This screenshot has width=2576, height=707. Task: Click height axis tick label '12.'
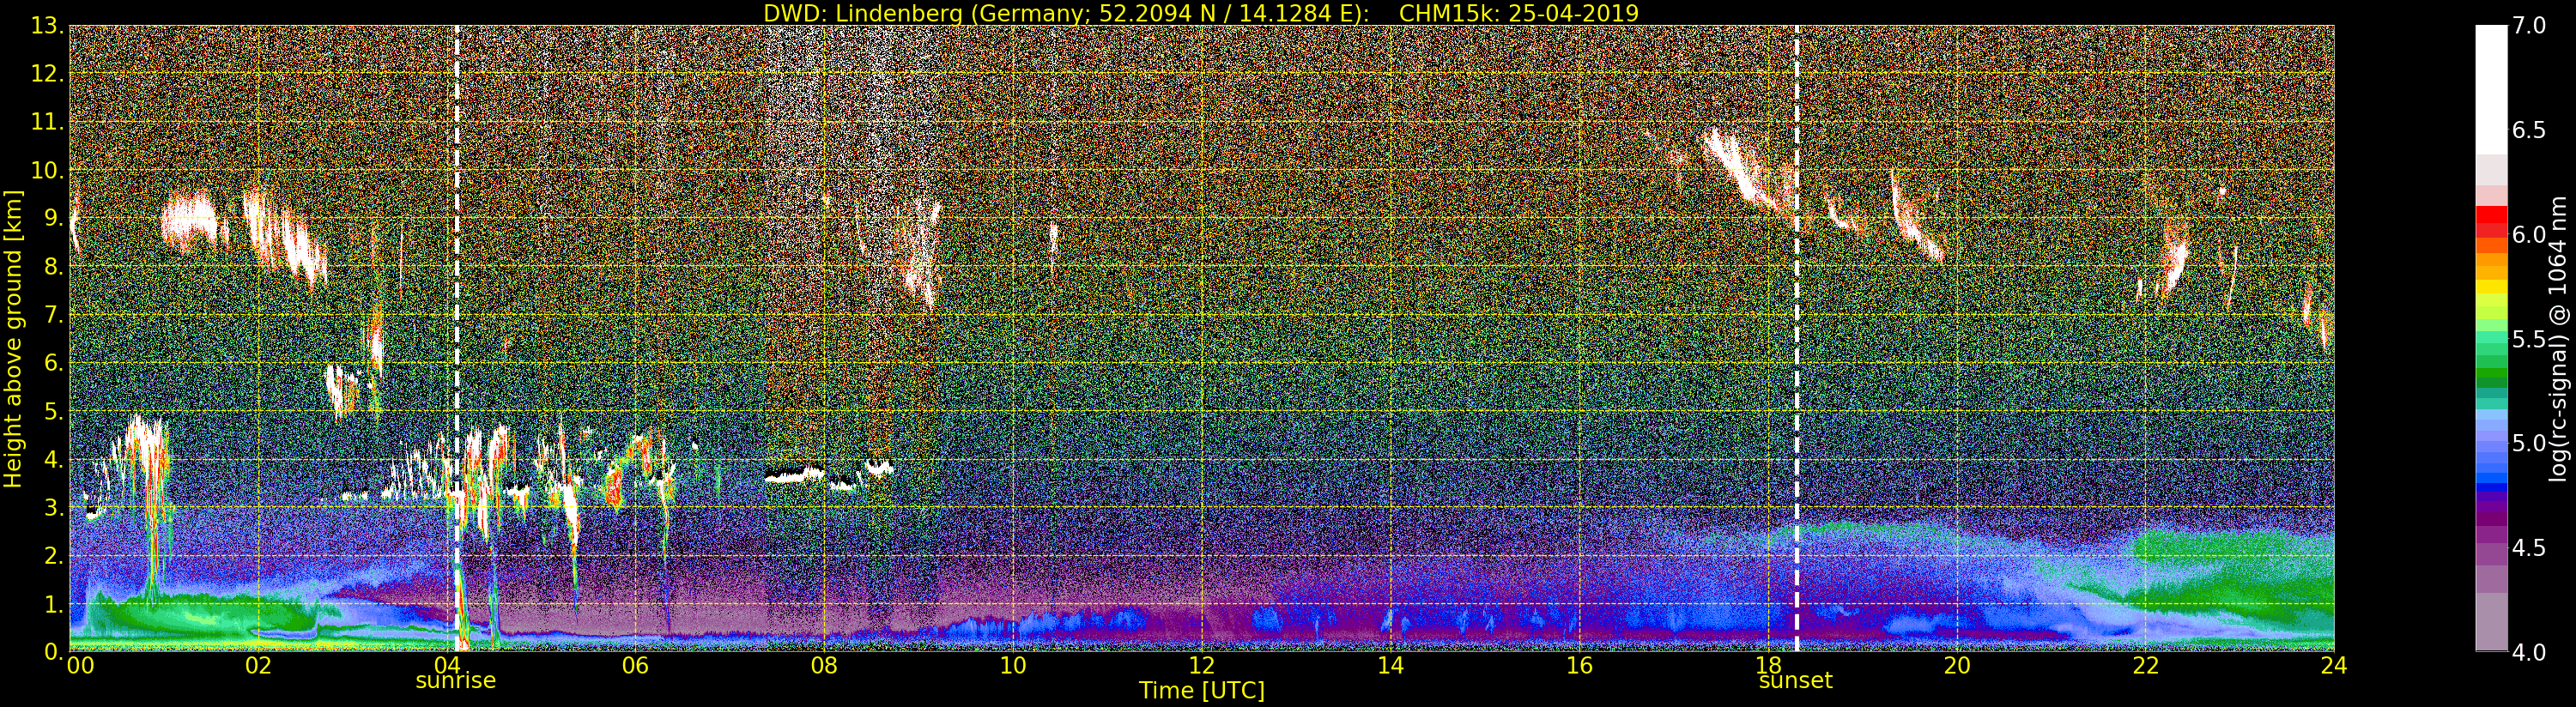tap(47, 74)
